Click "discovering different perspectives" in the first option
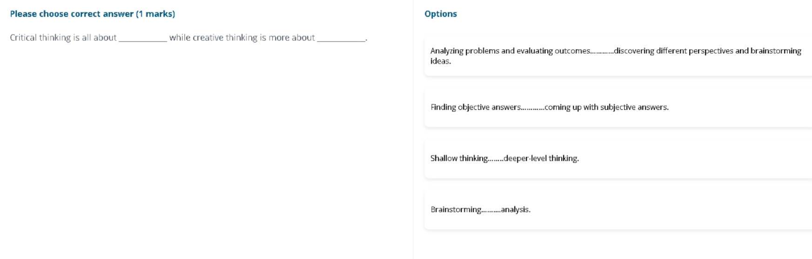The height and width of the screenshot is (259, 812). click(673, 51)
